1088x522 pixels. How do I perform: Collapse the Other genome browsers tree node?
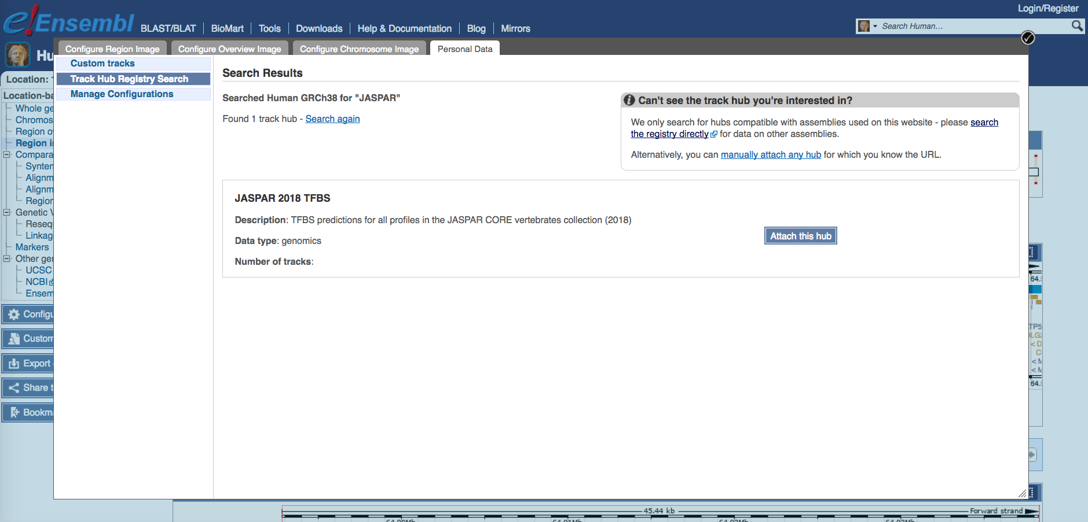(7, 259)
